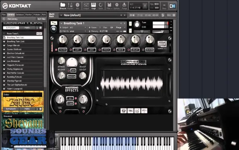Open the Output st.1 dropdown
This screenshot has height=150, width=239.
(x=73, y=27)
